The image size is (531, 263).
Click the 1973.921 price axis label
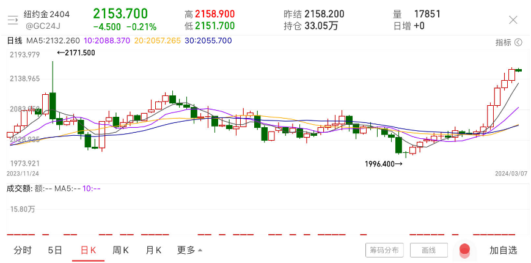point(24,163)
